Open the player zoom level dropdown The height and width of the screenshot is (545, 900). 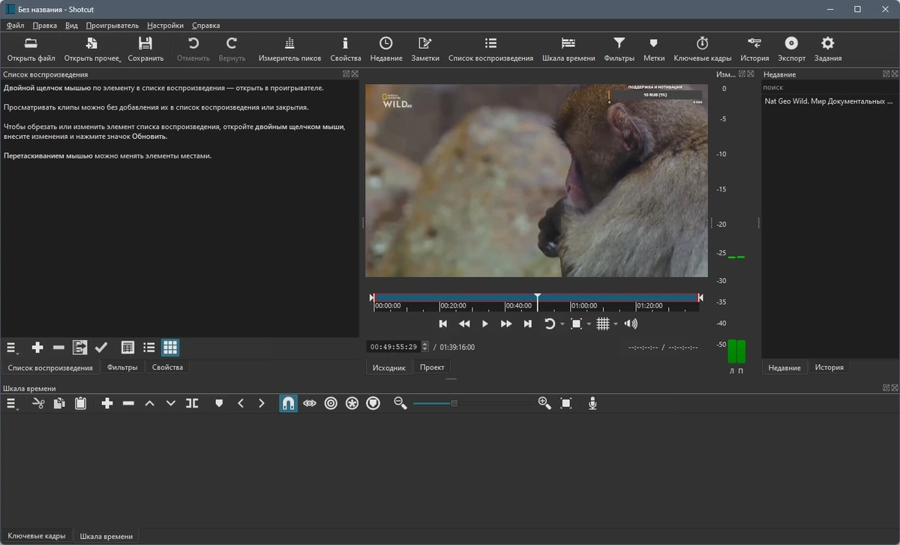tap(589, 324)
